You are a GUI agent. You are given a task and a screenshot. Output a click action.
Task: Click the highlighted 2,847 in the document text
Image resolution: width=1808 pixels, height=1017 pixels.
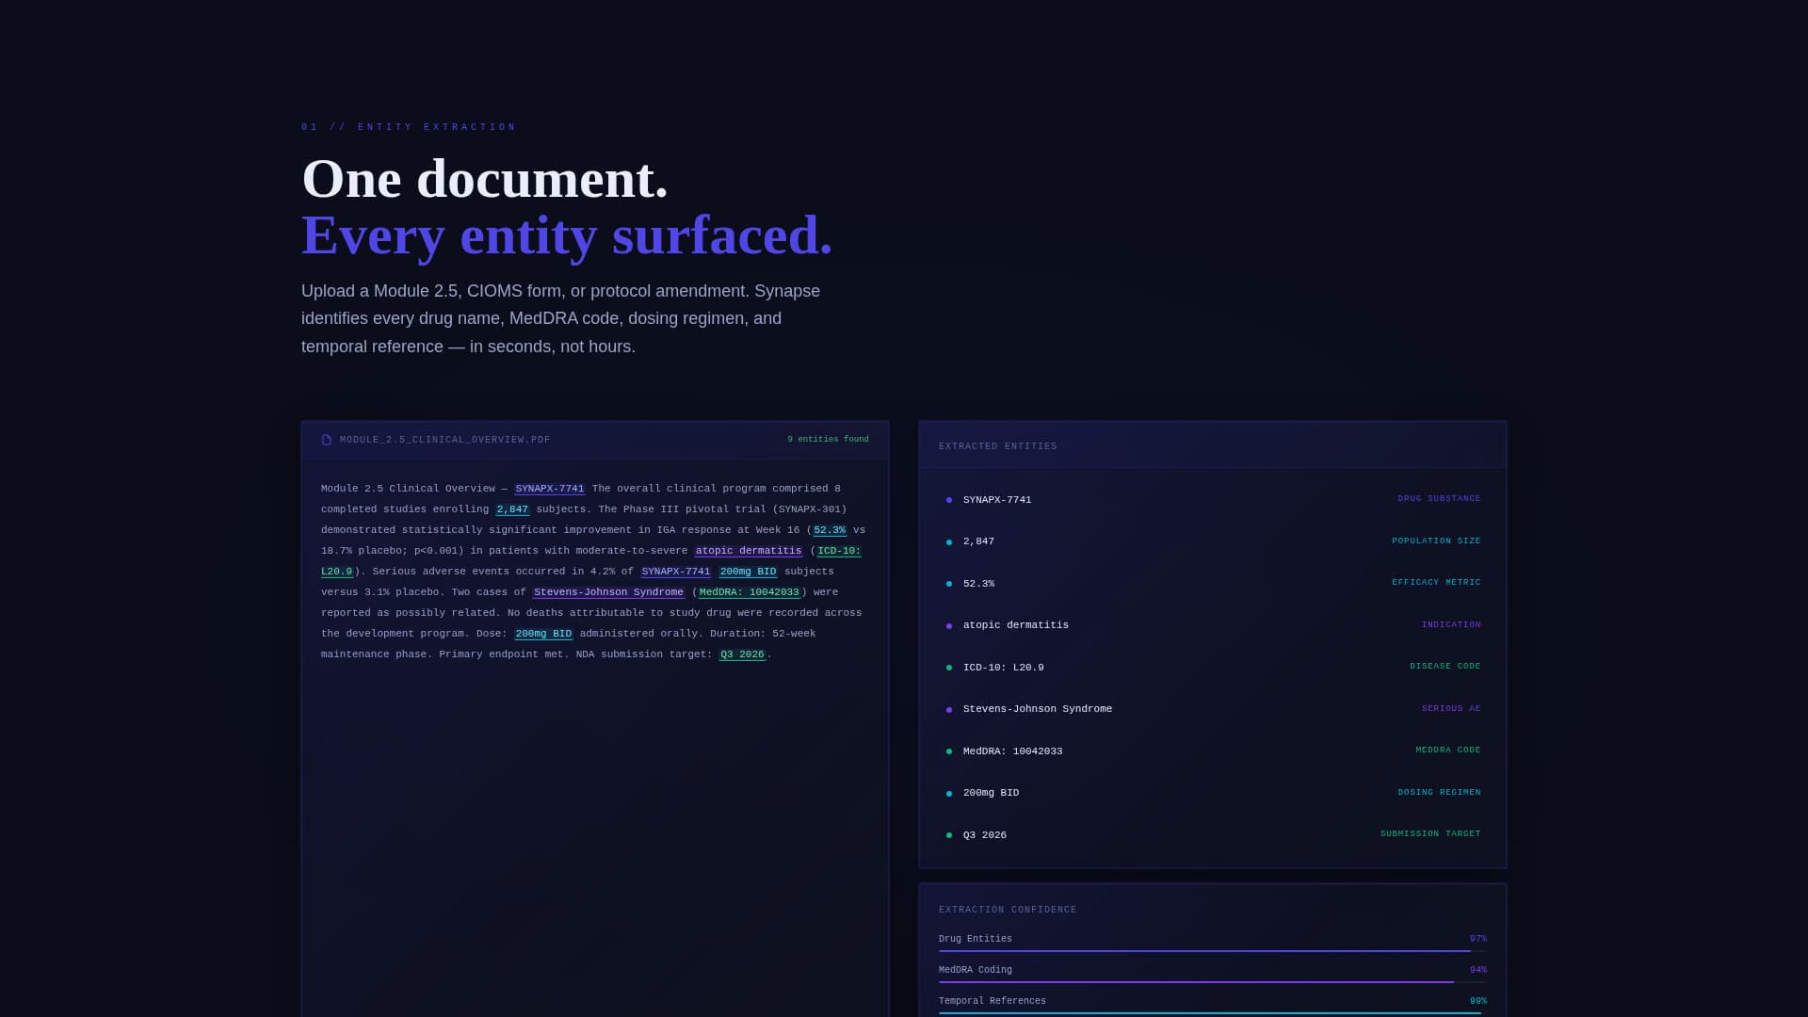(512, 509)
